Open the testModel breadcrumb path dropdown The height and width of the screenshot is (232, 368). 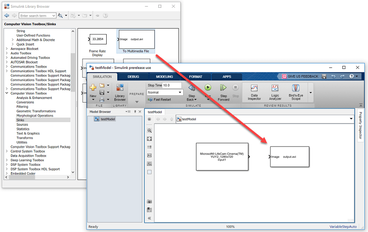click(x=351, y=119)
